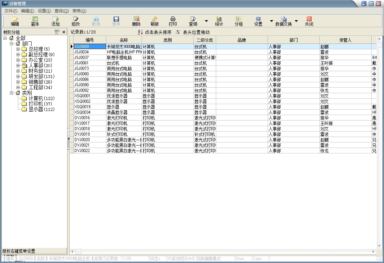Expand the 办公室(23) node
This screenshot has width=384, height=263.
(x=18, y=60)
